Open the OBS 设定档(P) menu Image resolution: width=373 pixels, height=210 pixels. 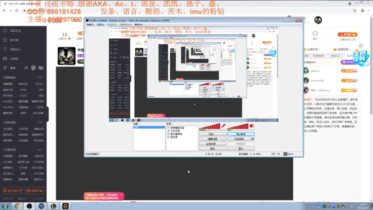point(112,25)
